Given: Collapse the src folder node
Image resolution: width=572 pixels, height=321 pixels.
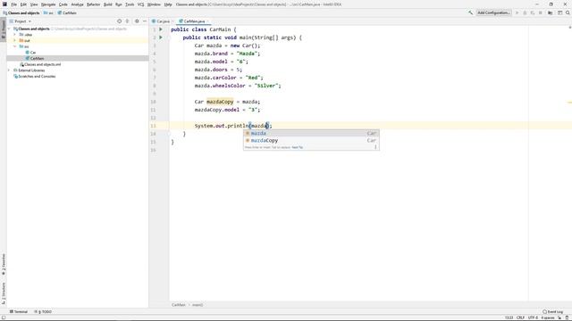Looking at the screenshot, I should [x=15, y=46].
